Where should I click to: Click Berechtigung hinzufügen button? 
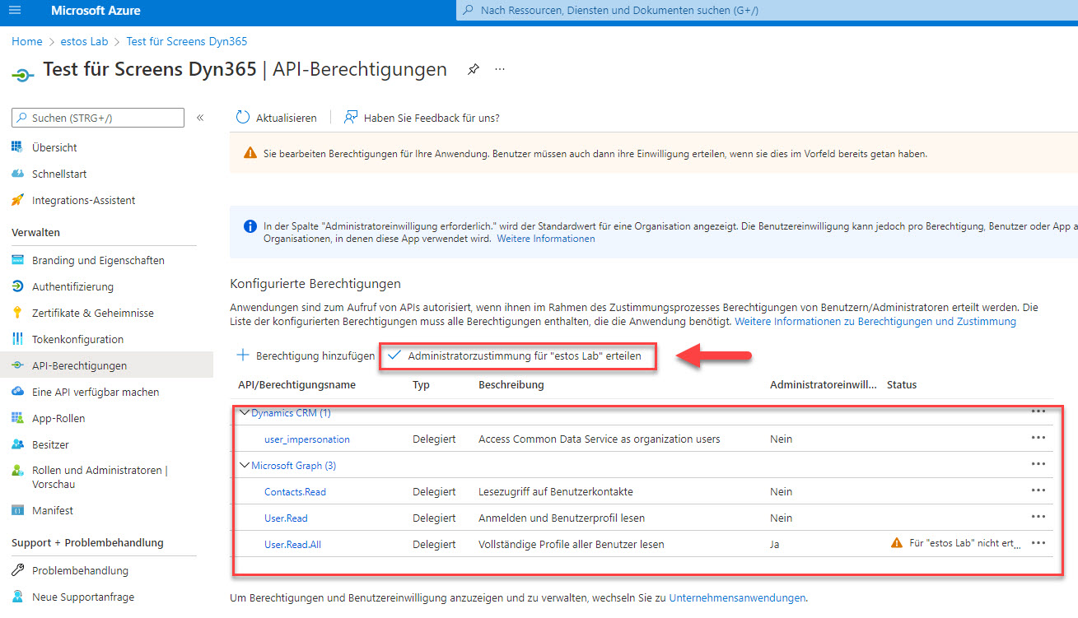pyautogui.click(x=306, y=355)
